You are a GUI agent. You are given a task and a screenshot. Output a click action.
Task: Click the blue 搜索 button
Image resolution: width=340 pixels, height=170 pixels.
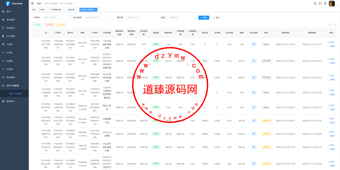point(204,18)
